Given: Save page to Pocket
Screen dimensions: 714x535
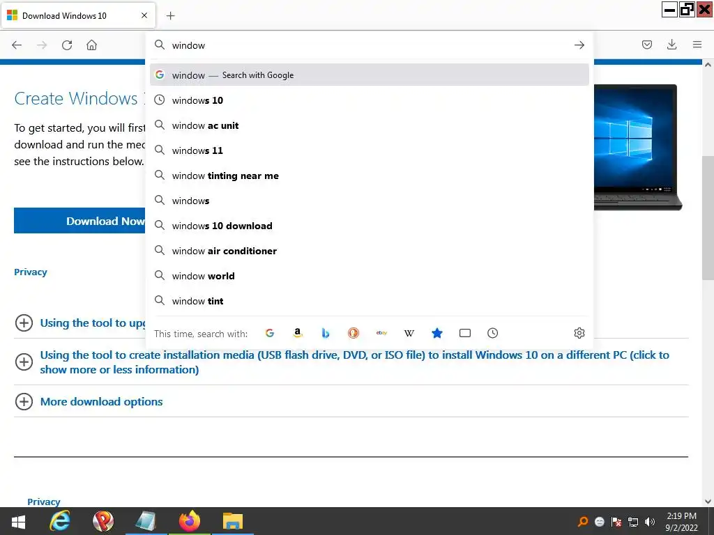Looking at the screenshot, I should pyautogui.click(x=646, y=45).
